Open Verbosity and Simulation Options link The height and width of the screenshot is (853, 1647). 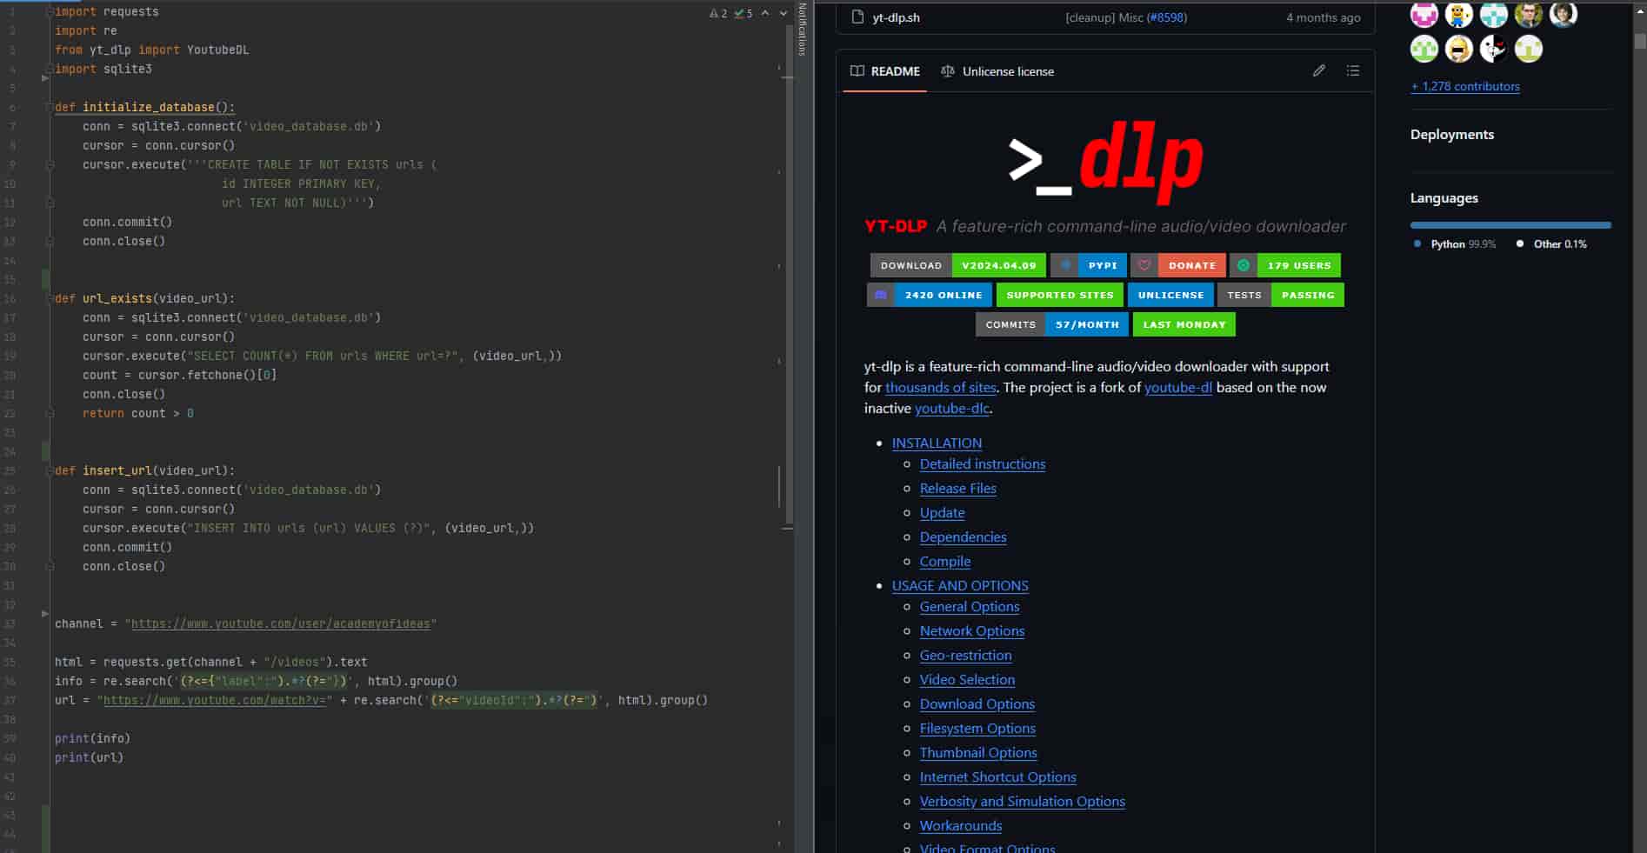pyautogui.click(x=1023, y=802)
